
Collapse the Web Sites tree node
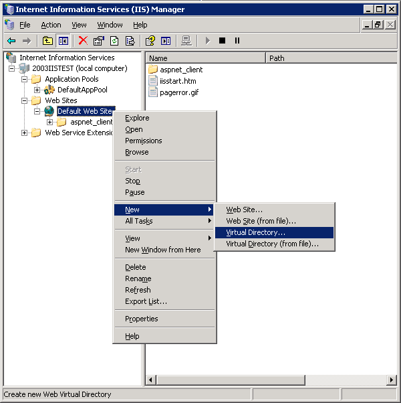[x=24, y=100]
